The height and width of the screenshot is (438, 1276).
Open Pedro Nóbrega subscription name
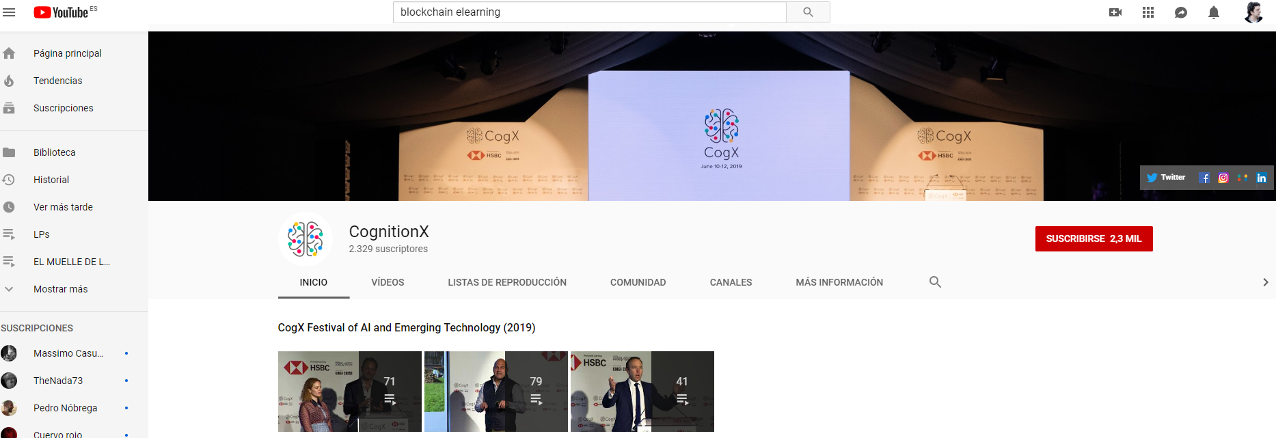(x=66, y=408)
